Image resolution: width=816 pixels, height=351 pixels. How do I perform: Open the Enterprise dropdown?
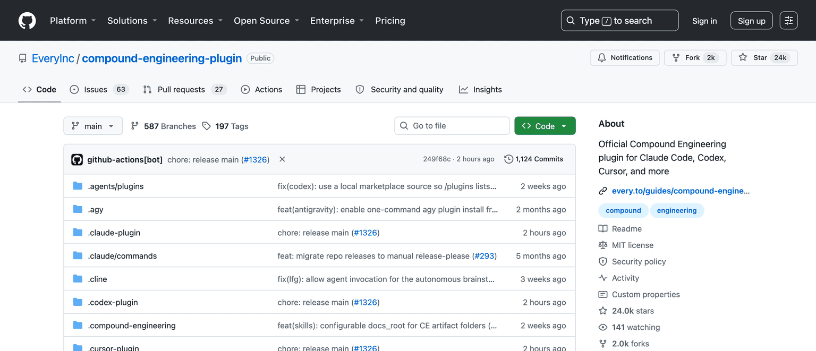tap(337, 21)
